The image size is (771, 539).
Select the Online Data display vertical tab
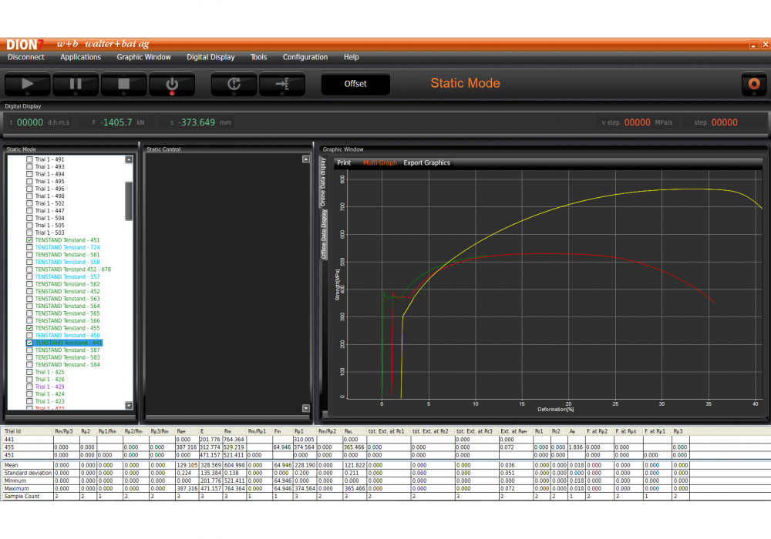[323, 182]
